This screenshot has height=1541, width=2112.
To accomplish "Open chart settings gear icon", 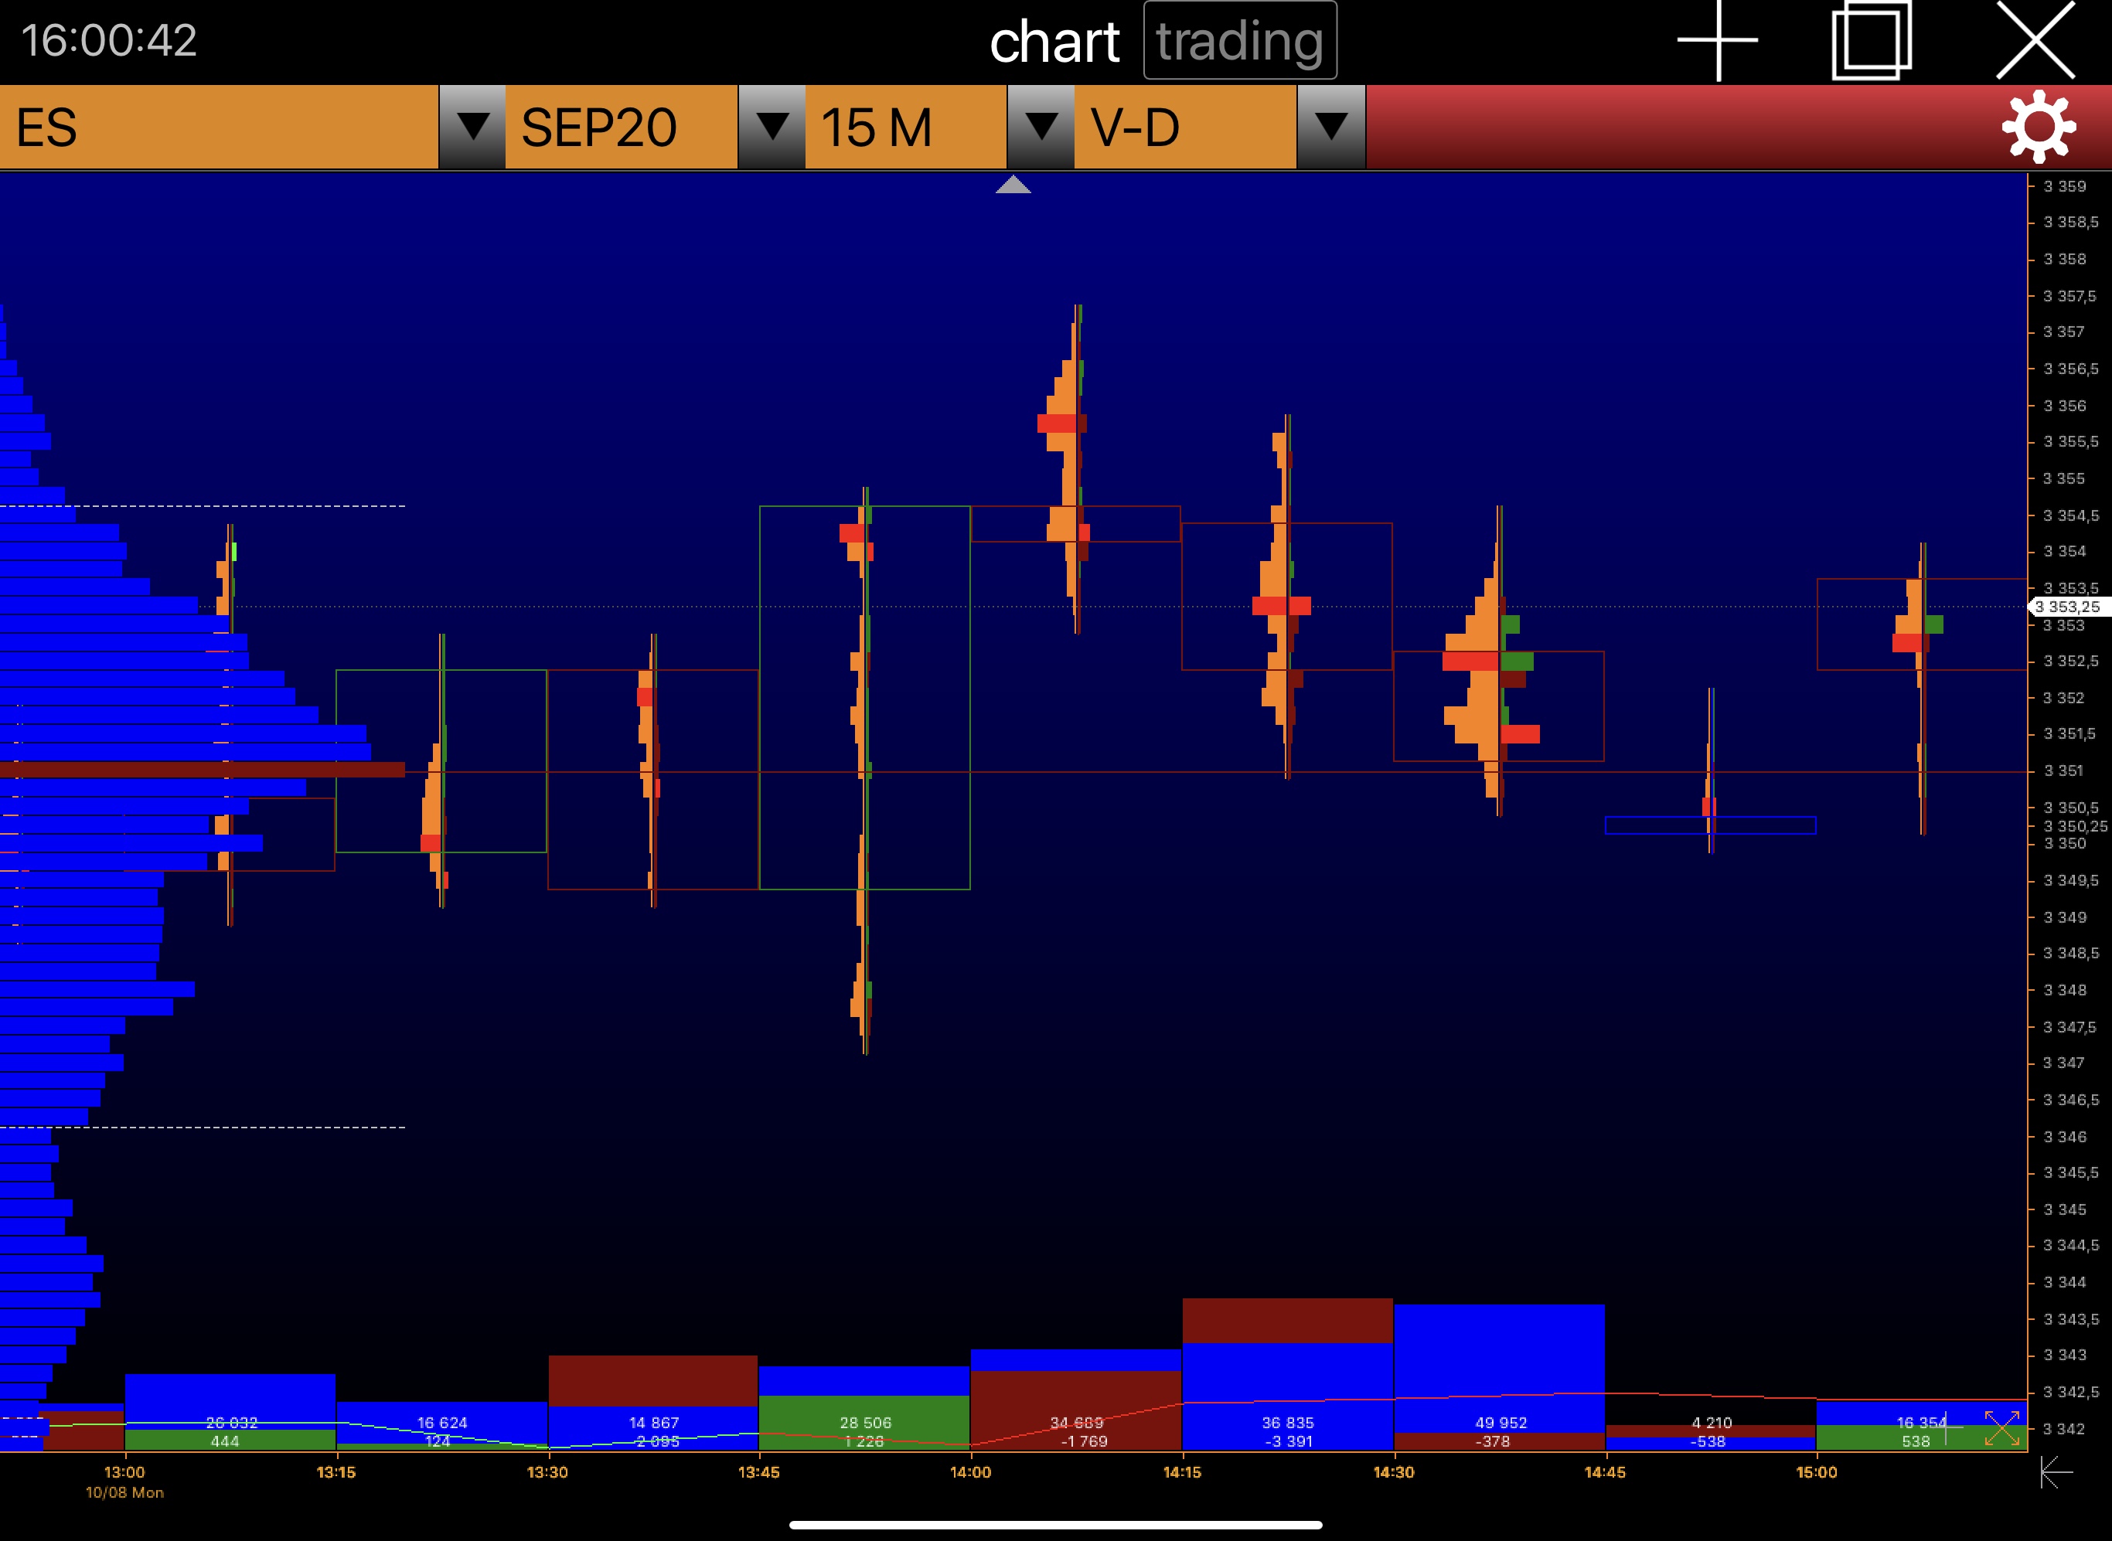I will [2039, 127].
